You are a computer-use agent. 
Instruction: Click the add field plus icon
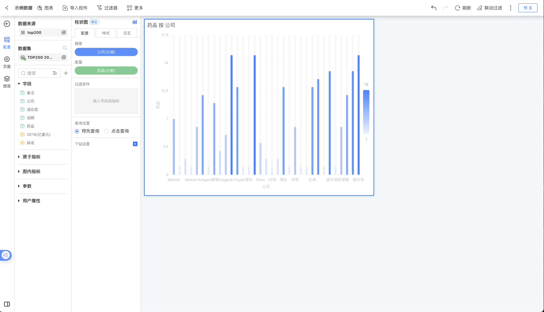pyautogui.click(x=66, y=73)
